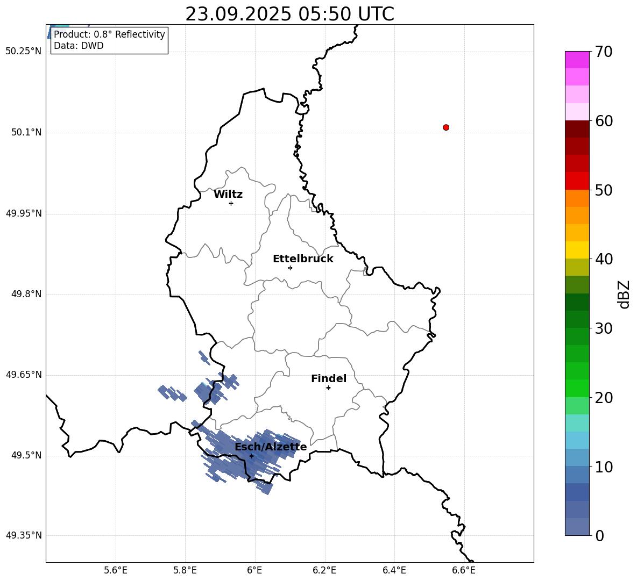Viewport: 637px width, 581px height.
Task: Pick the light blue swatch just above 10 dBZ
Action: 577,458
